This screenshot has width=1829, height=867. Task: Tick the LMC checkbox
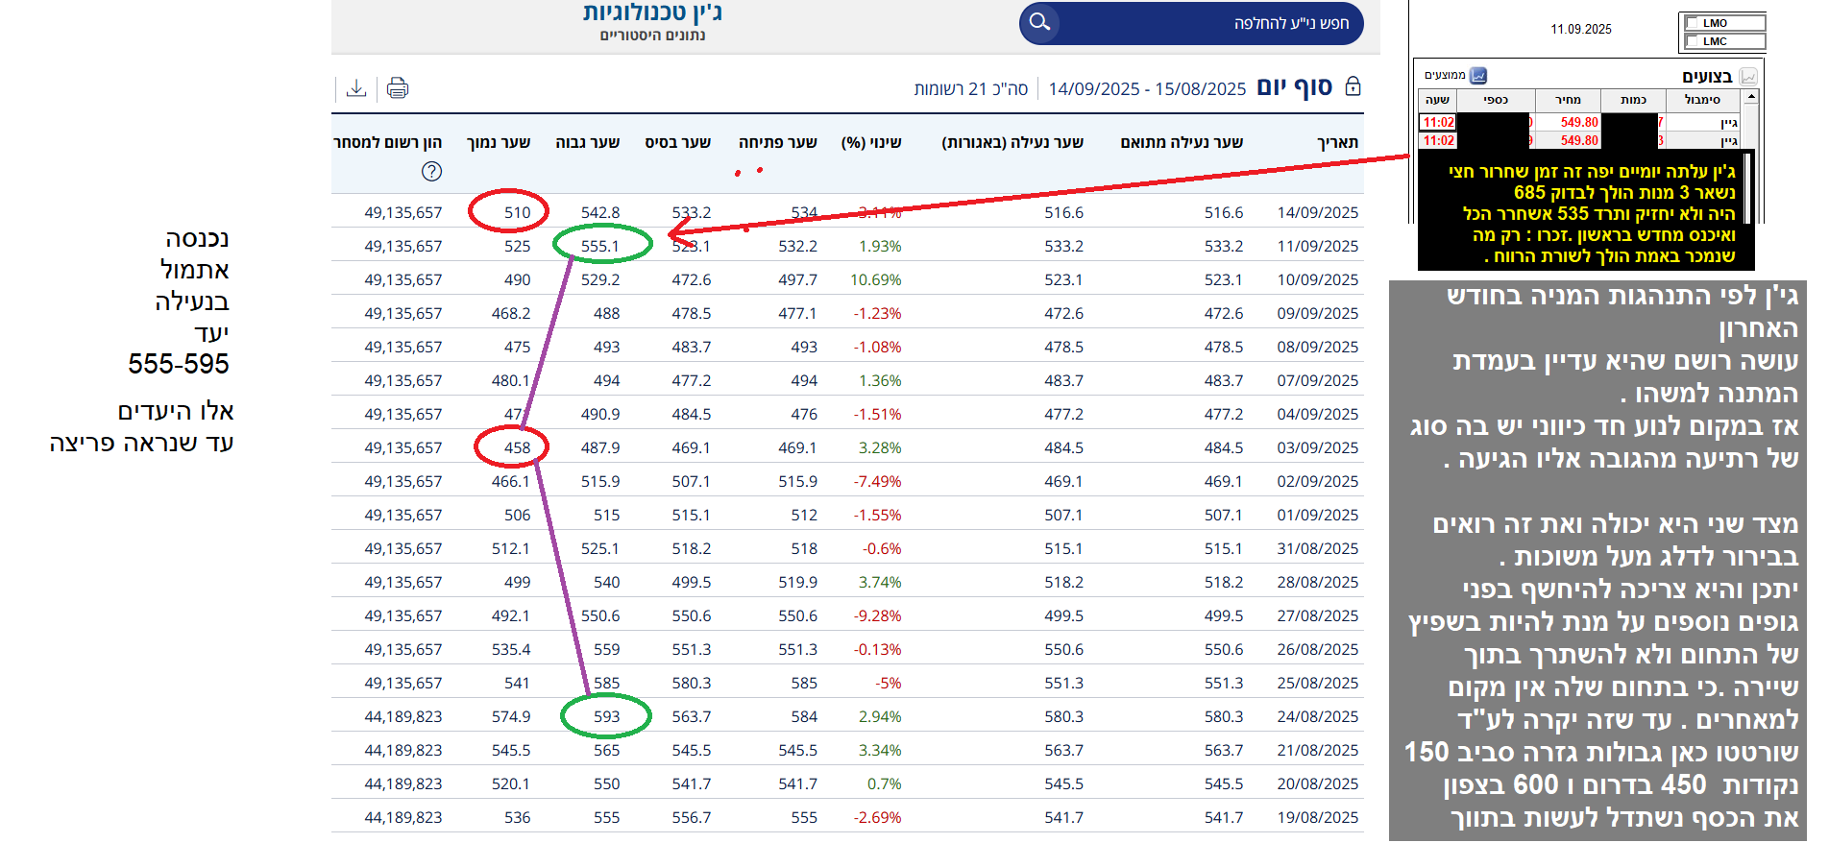(1693, 41)
